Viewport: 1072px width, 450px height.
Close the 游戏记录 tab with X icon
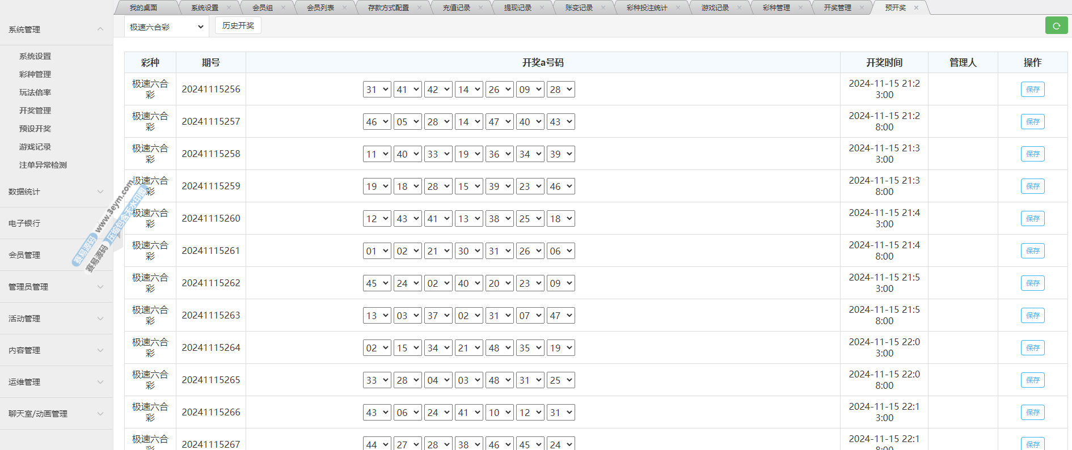(739, 8)
